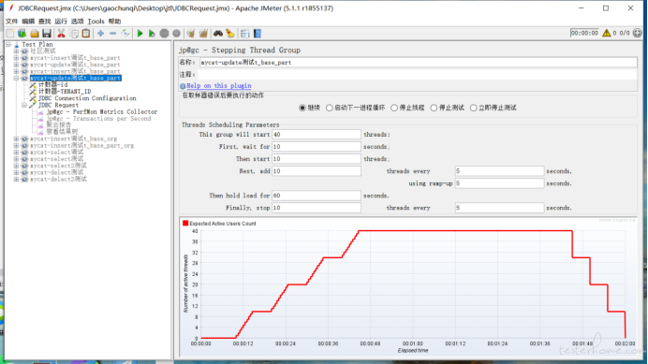Select the PerfMon Metrics Collector listener
Screen dimensions: 648x364
[x=102, y=112]
